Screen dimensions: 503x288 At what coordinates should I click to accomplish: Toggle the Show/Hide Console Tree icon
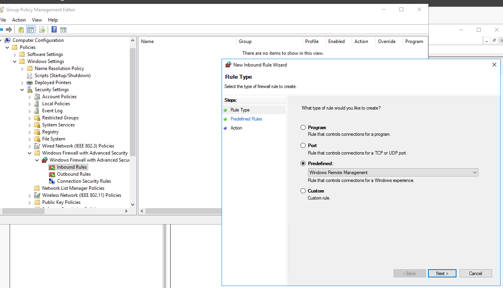(30, 29)
